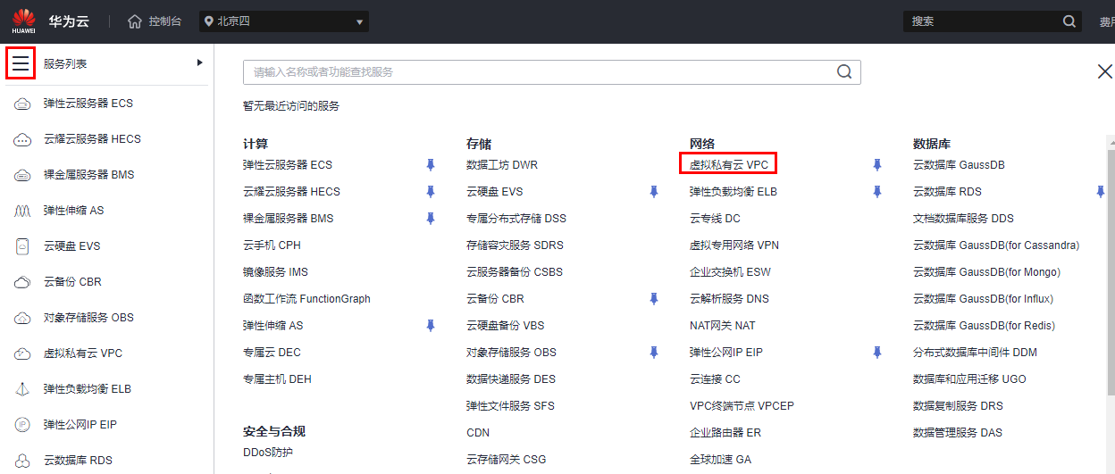Click the search icon in service search box
The height and width of the screenshot is (474, 1115).
tap(844, 71)
